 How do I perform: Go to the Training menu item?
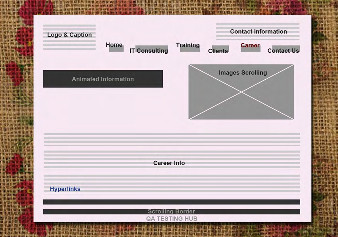tap(188, 45)
